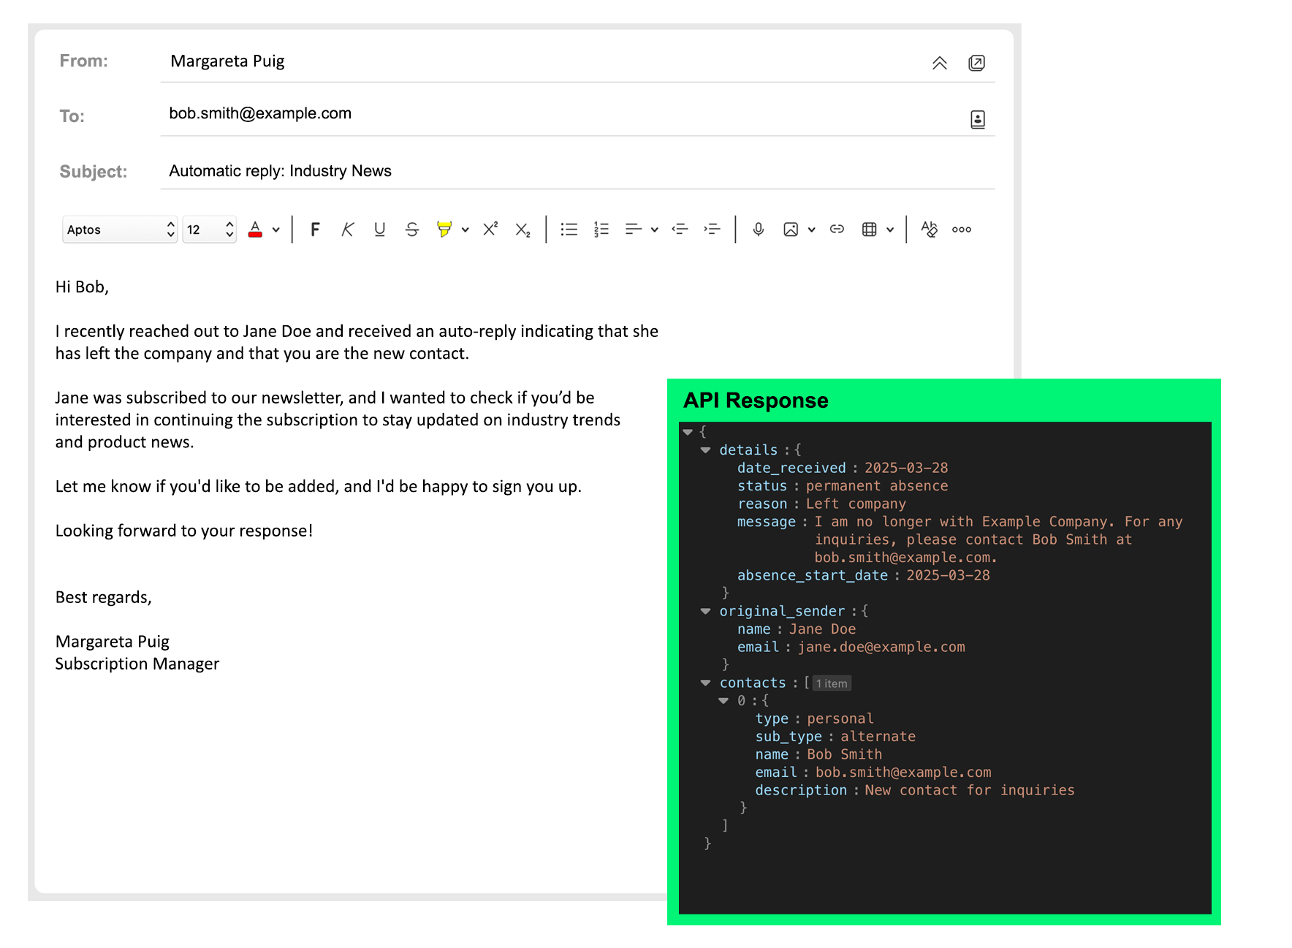Insert a bulleted list
1292x948 pixels.
(x=569, y=230)
